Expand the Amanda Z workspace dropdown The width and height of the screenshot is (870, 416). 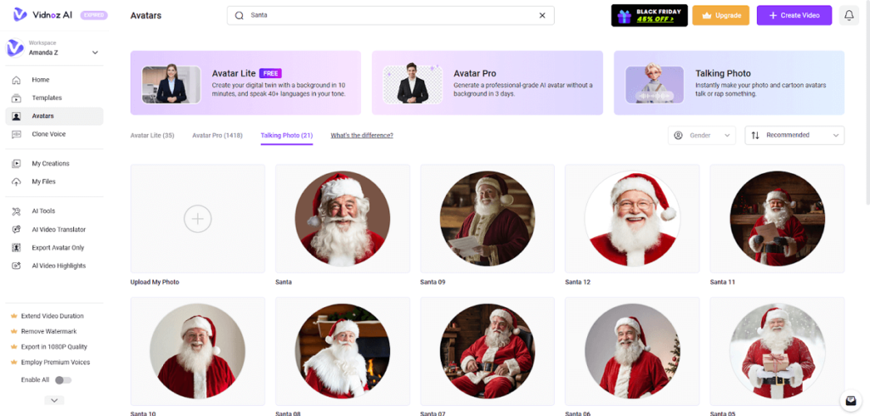tap(95, 53)
